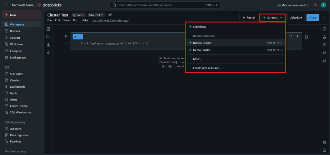
Task: Open the bottom terminal panel icon
Action: 324,150
